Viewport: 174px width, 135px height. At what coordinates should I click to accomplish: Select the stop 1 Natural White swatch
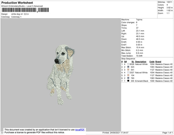(128, 64)
